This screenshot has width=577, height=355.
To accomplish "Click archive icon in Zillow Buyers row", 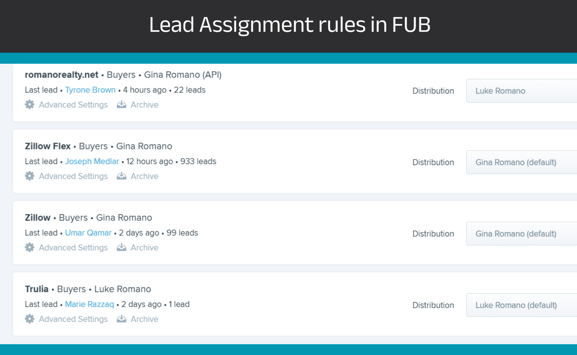I will (122, 247).
